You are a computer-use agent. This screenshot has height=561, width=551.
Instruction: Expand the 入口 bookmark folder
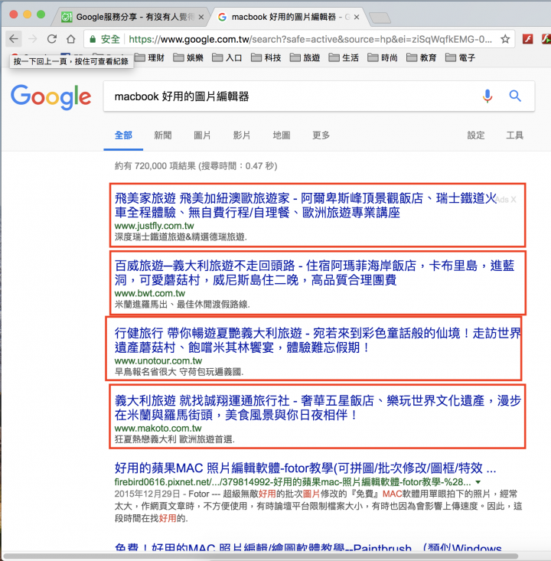tap(227, 57)
